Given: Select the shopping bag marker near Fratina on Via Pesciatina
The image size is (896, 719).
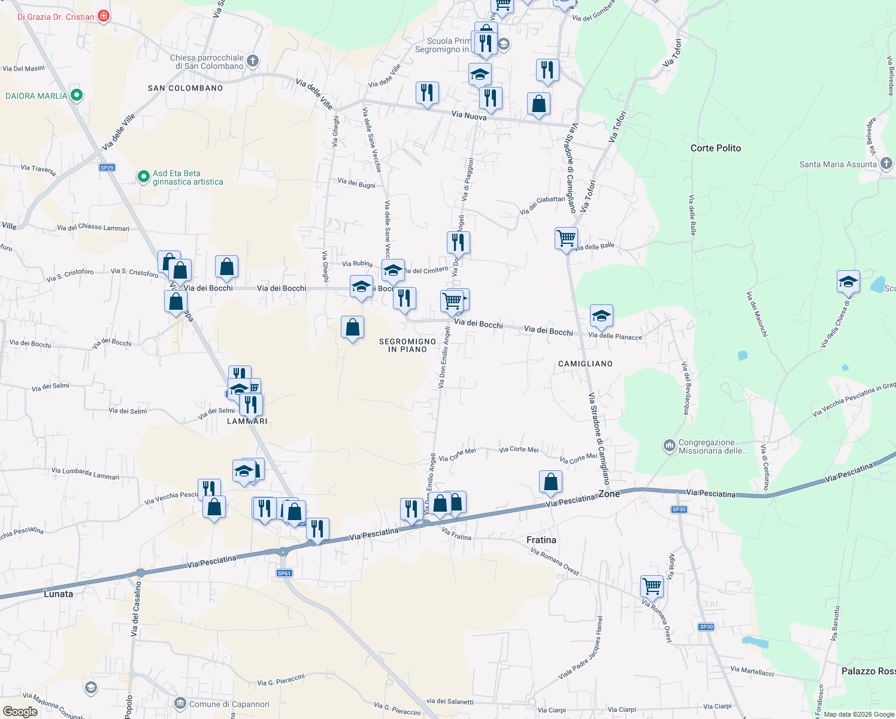Looking at the screenshot, I should [x=550, y=482].
